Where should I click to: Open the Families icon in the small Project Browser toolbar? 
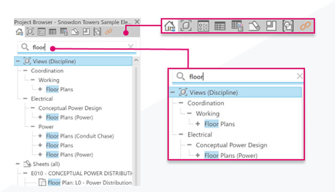[x=86, y=31]
